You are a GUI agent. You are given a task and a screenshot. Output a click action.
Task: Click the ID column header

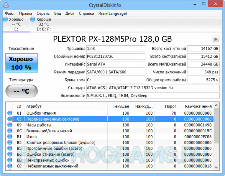pos(19,106)
